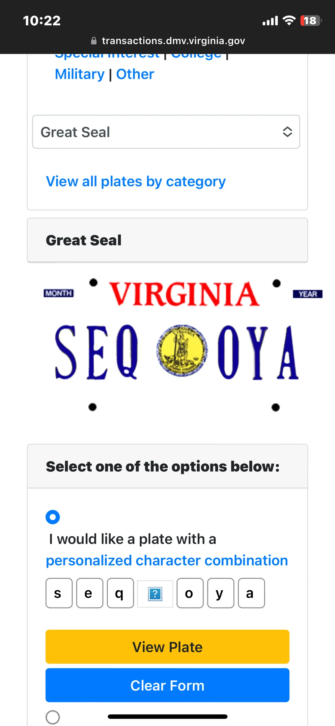This screenshot has height=726, width=335.
Task: Tap the battery indicator icon
Action: coord(310,21)
